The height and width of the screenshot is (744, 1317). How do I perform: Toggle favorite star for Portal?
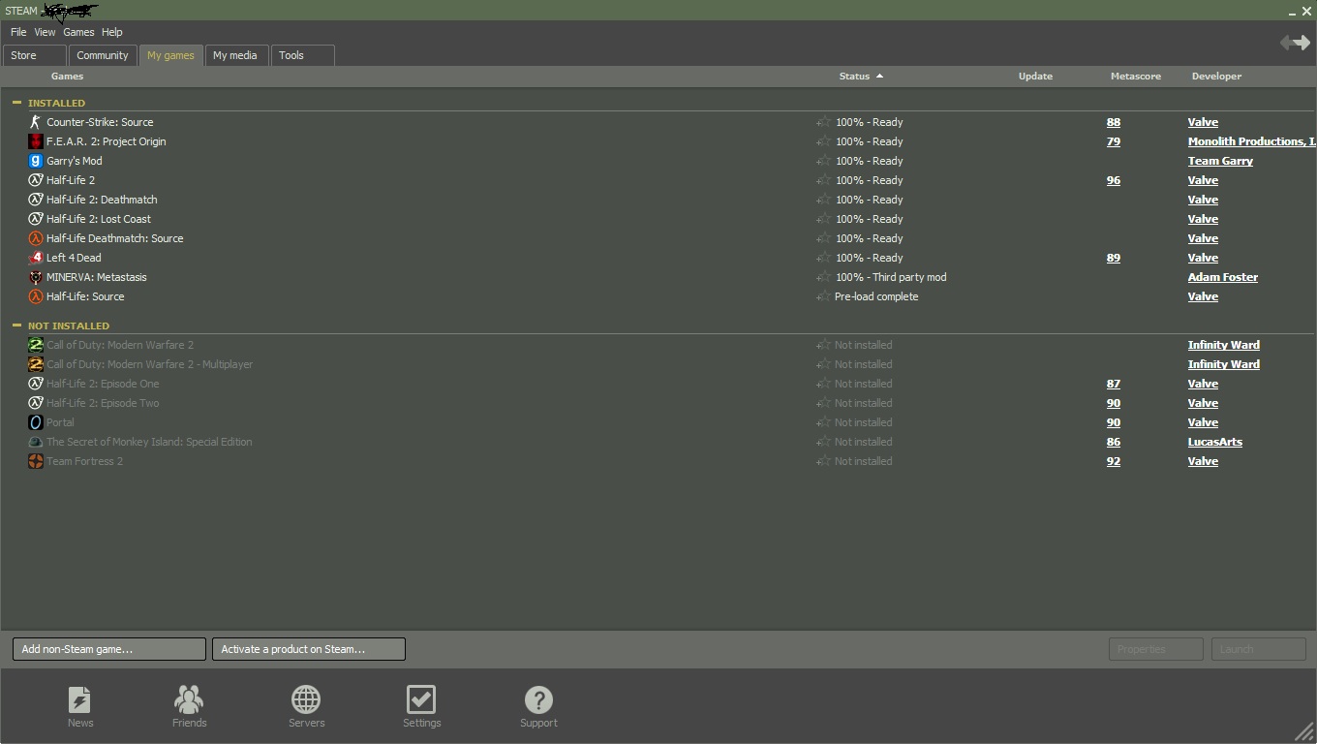coord(823,422)
